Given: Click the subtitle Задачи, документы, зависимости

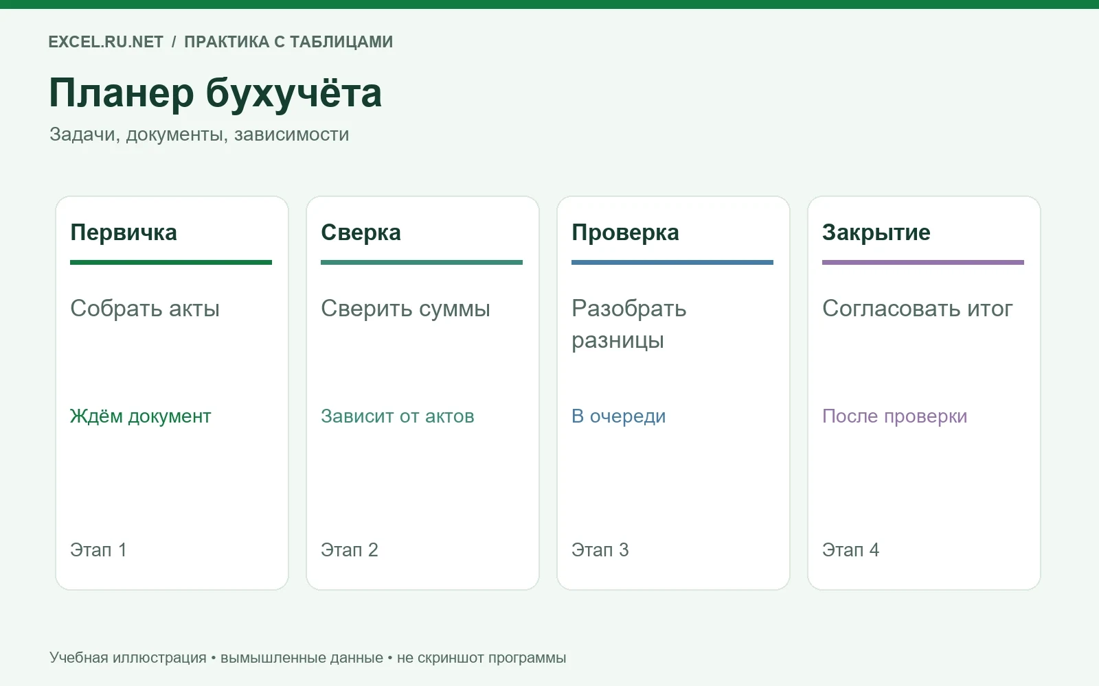Looking at the screenshot, I should [199, 134].
